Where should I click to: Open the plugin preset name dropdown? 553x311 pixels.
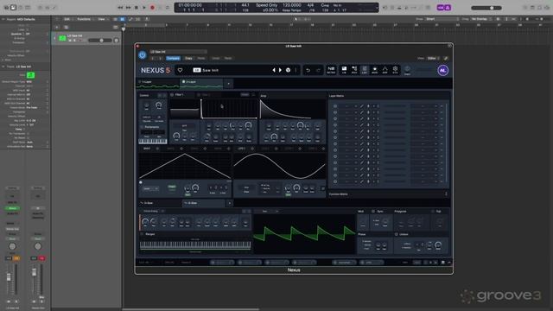(x=179, y=52)
